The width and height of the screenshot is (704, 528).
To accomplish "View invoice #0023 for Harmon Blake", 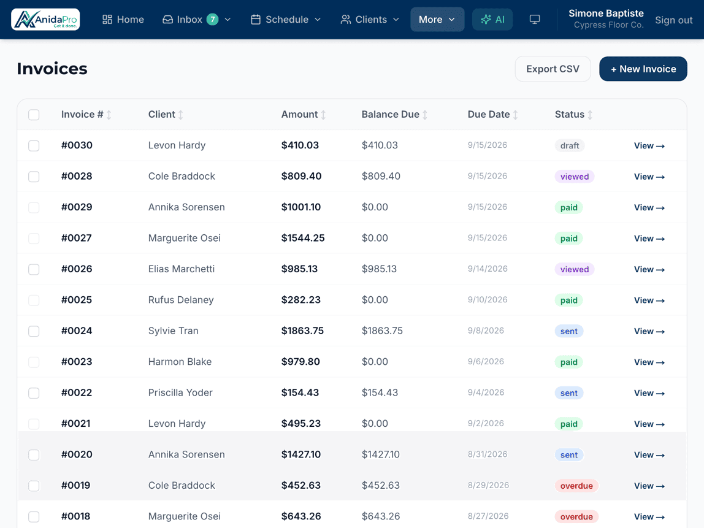I will 649,362.
